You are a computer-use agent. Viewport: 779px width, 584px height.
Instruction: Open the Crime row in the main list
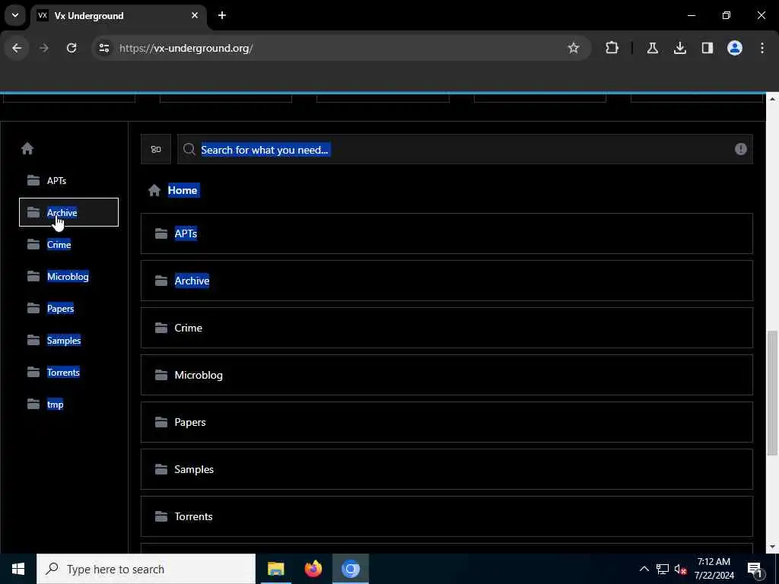(x=447, y=328)
